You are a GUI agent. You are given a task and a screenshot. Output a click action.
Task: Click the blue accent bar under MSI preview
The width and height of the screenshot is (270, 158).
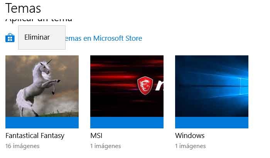127,123
